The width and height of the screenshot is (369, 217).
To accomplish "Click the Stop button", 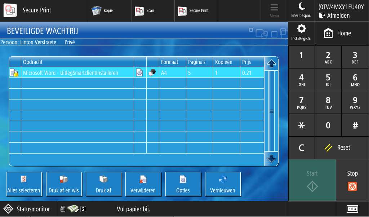I will tap(352, 180).
